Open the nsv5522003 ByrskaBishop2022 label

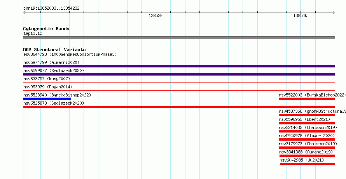coord(312,95)
